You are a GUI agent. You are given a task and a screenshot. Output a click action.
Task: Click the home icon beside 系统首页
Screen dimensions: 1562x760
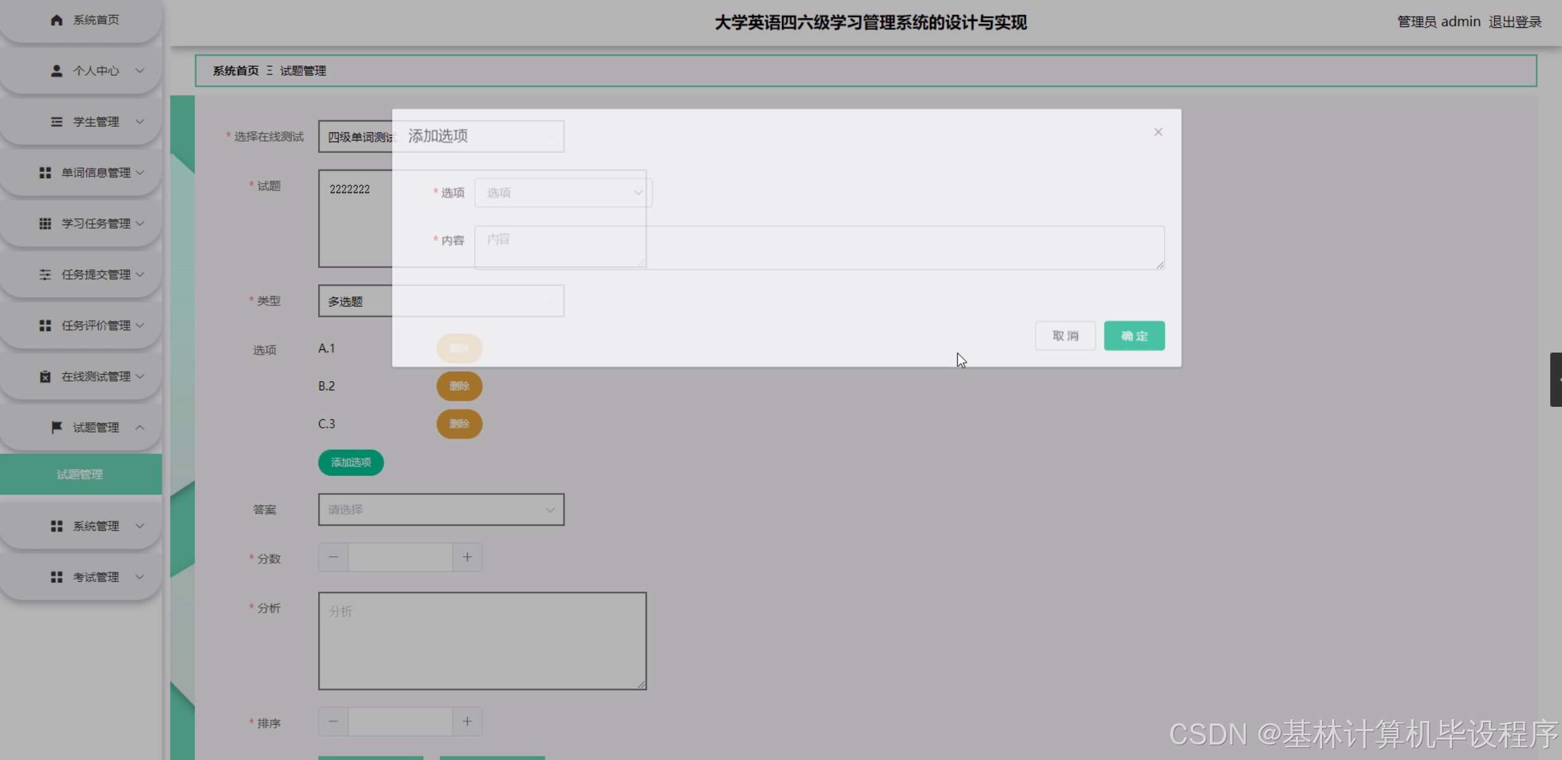coord(56,20)
